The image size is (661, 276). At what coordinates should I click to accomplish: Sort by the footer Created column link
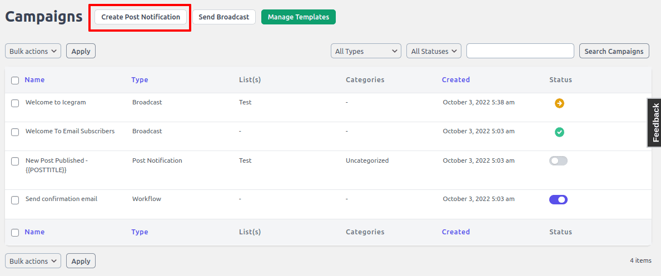(x=456, y=232)
